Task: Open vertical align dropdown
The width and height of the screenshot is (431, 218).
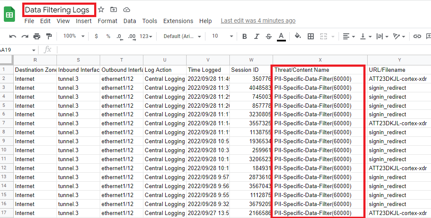Action: [366, 36]
